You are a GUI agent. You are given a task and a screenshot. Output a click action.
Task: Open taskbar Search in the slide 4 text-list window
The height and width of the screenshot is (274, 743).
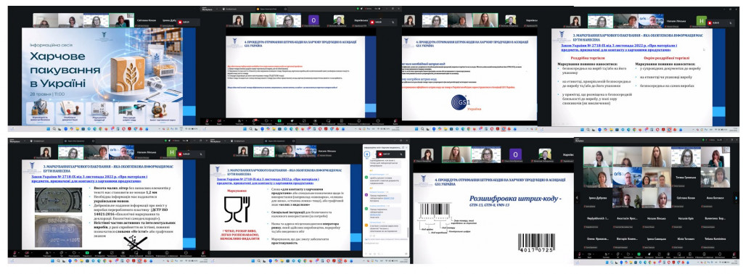tap(250, 129)
